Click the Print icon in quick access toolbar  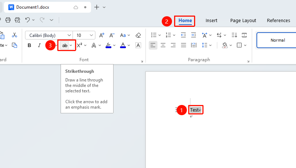click(x=8, y=20)
